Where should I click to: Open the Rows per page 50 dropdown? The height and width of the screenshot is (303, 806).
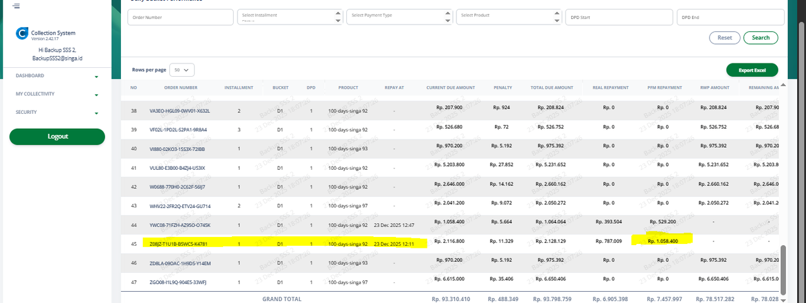point(183,70)
